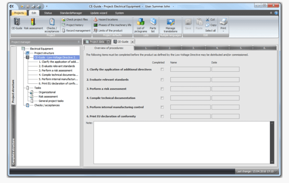Click the Note area vertical scrollbar

point(272,143)
